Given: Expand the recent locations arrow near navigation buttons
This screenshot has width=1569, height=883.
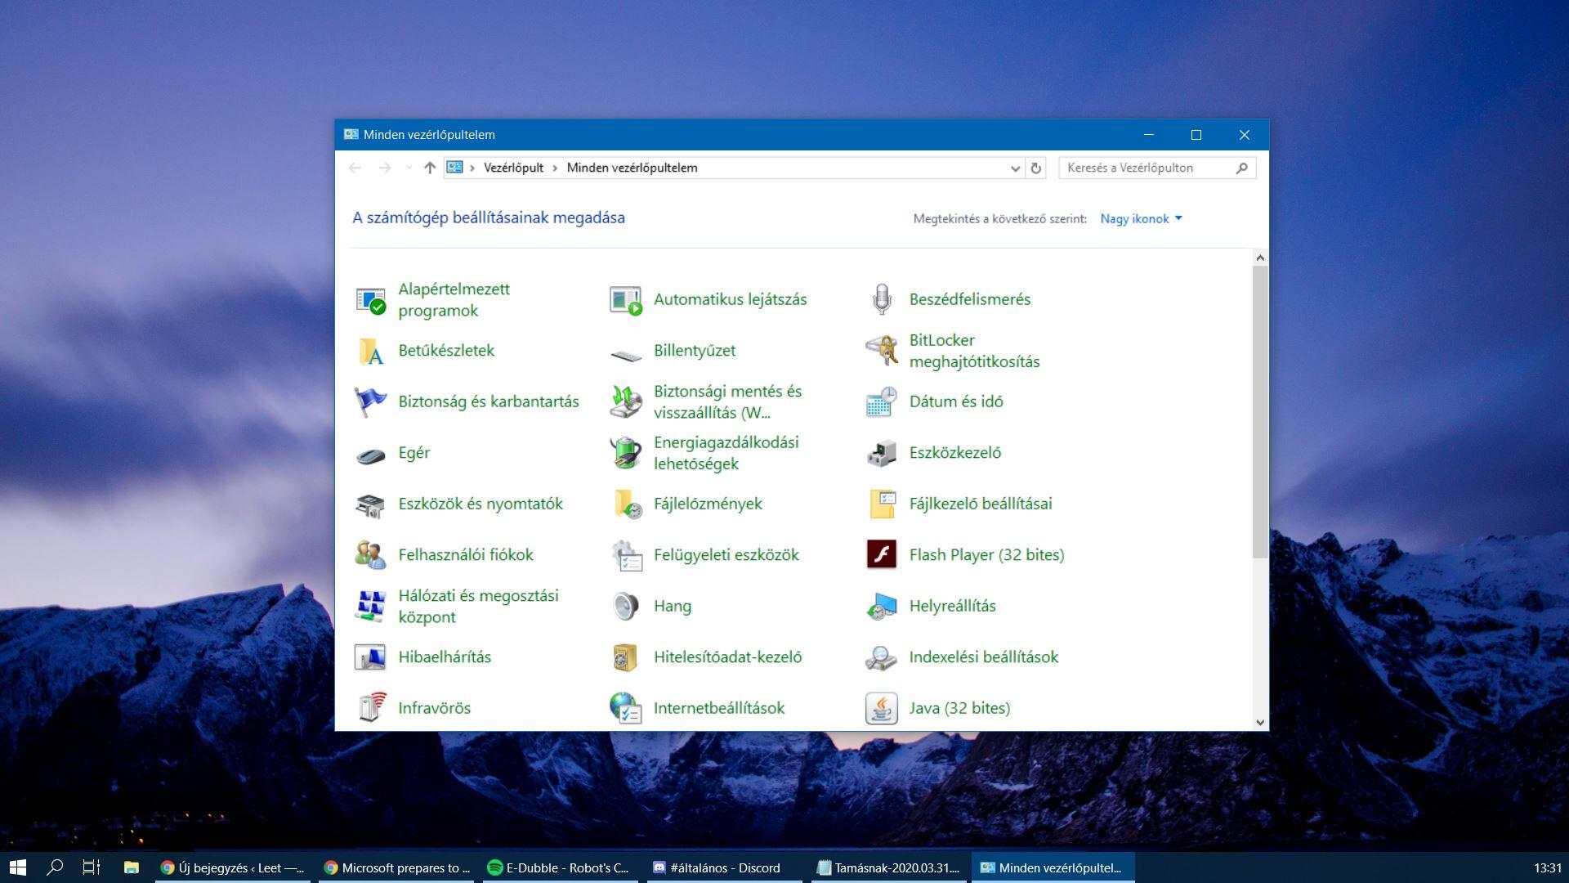Looking at the screenshot, I should [x=409, y=168].
